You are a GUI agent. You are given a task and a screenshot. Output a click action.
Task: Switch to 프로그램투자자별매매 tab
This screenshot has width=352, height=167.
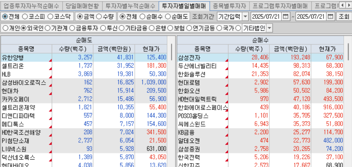click(280, 6)
